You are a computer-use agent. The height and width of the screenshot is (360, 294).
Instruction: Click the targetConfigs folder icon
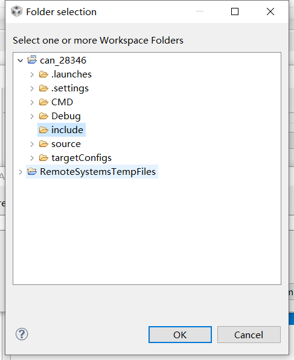point(43,158)
